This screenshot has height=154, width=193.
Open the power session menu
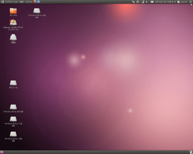coord(191,2)
